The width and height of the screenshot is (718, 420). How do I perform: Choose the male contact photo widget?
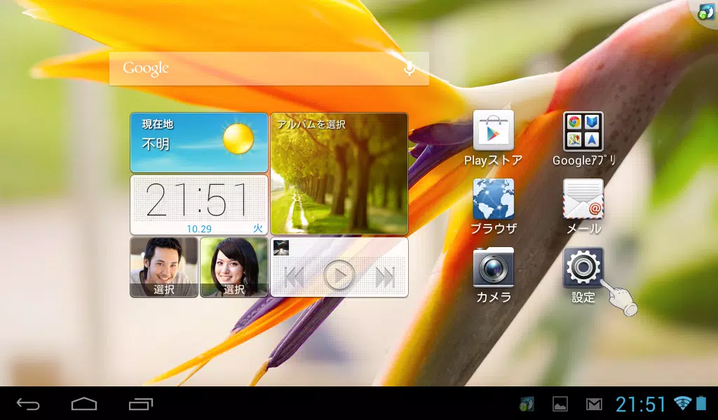[164, 267]
